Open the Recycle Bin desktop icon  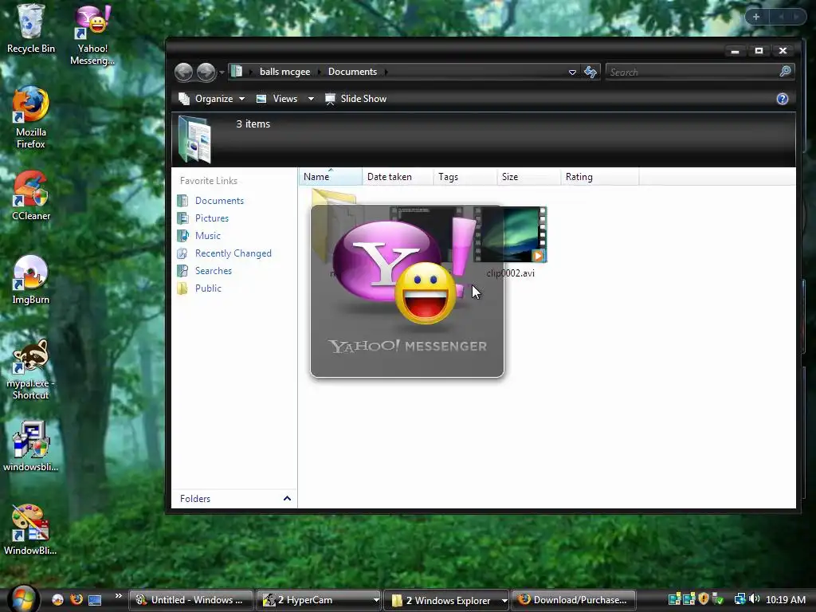tap(30, 29)
